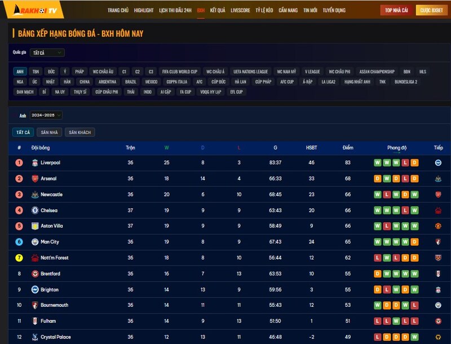Click next-opponent crest in Brentford row
The height and width of the screenshot is (344, 451).
[x=438, y=274]
